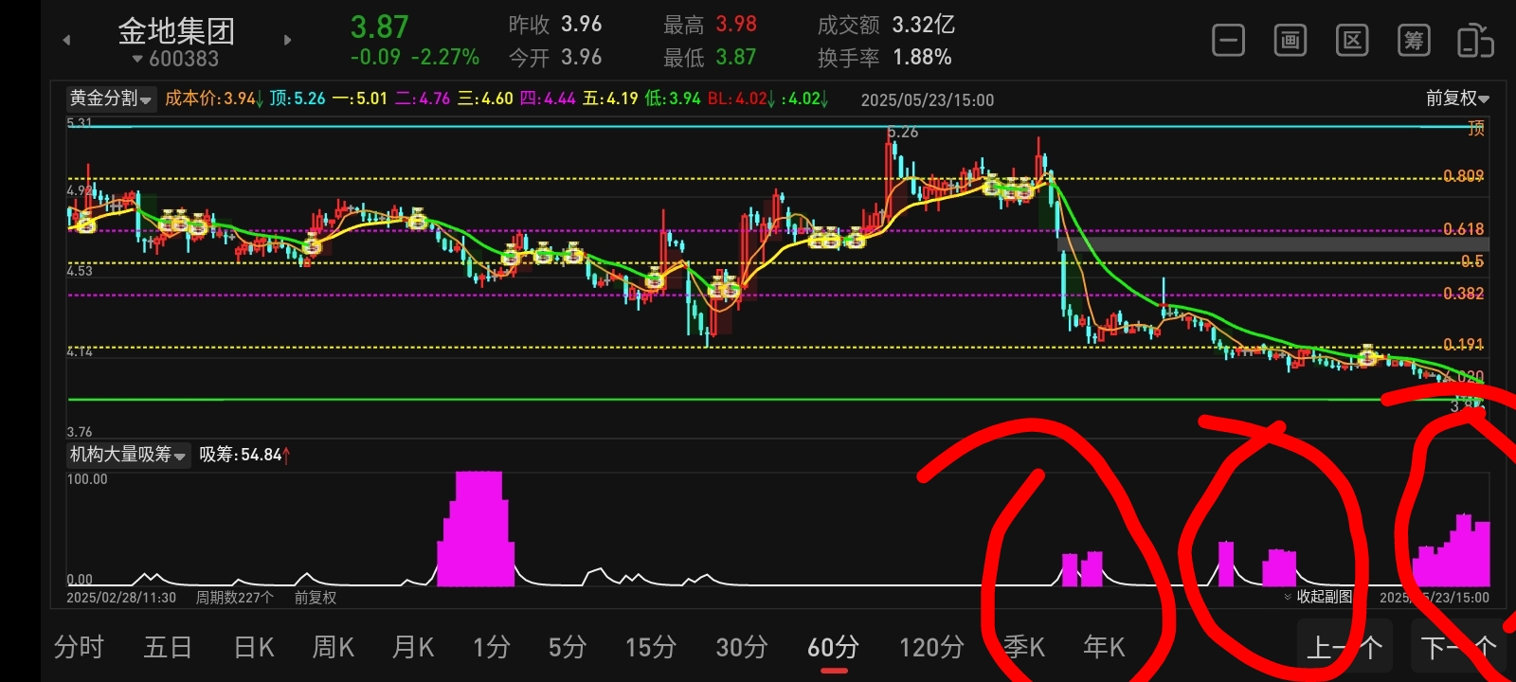Switch to 周K chart tab
Screen dimensions: 1516x682
pos(334,647)
